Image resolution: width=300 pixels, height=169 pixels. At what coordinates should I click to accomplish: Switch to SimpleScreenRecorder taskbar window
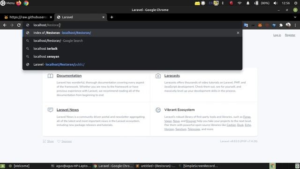198,166
